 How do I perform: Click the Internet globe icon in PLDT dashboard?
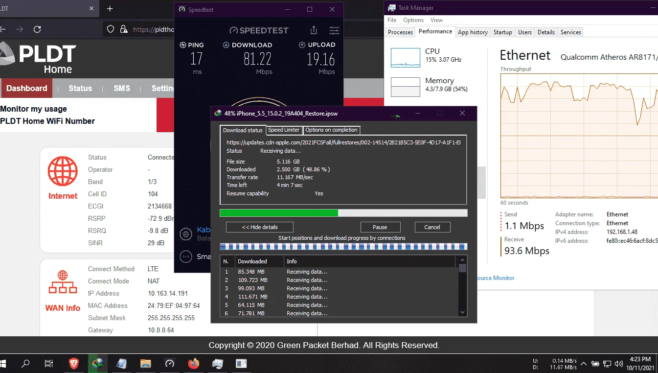pos(63,172)
